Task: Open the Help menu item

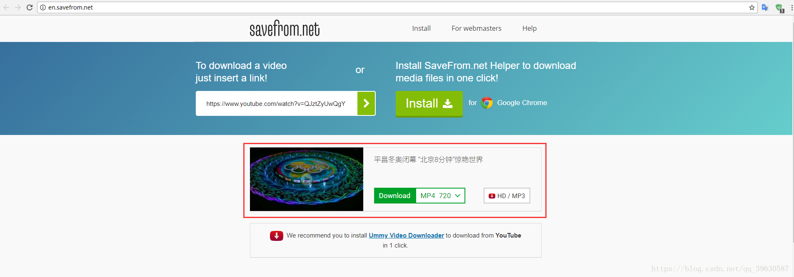Action: (x=529, y=28)
